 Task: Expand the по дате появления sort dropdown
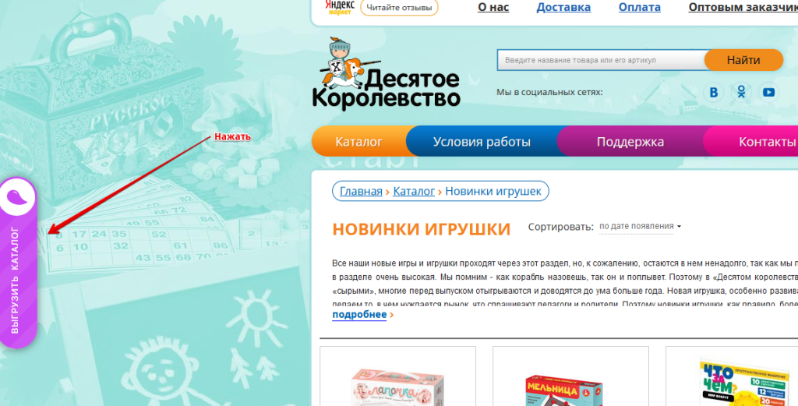pos(641,227)
